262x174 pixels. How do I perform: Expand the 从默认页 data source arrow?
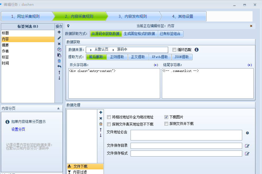pyautogui.click(x=91, y=50)
